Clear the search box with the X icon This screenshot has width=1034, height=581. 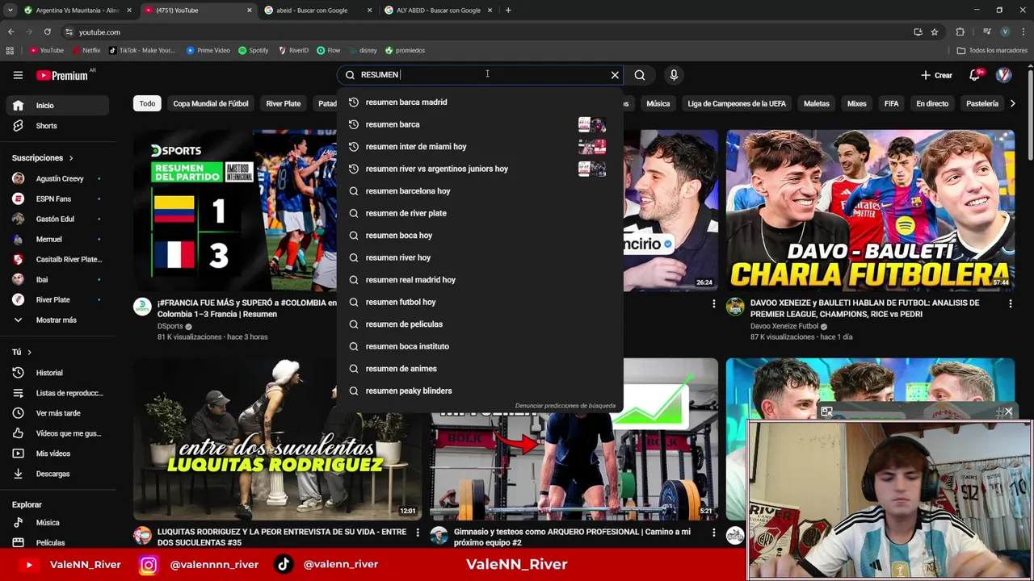coord(615,75)
